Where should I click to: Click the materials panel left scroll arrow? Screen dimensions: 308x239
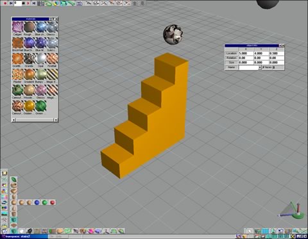[14, 120]
